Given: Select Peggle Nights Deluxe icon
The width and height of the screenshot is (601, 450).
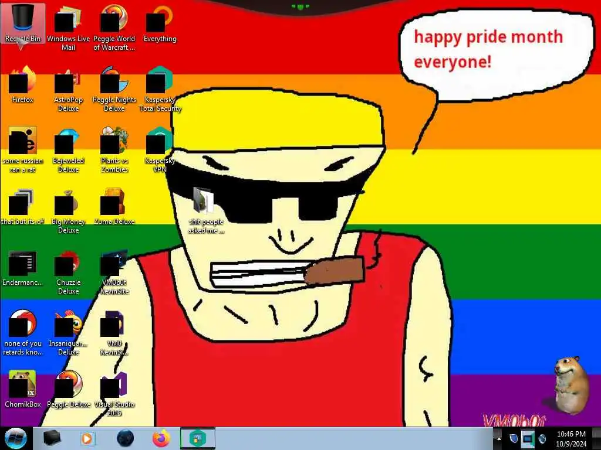Looking at the screenshot, I should tap(114, 90).
